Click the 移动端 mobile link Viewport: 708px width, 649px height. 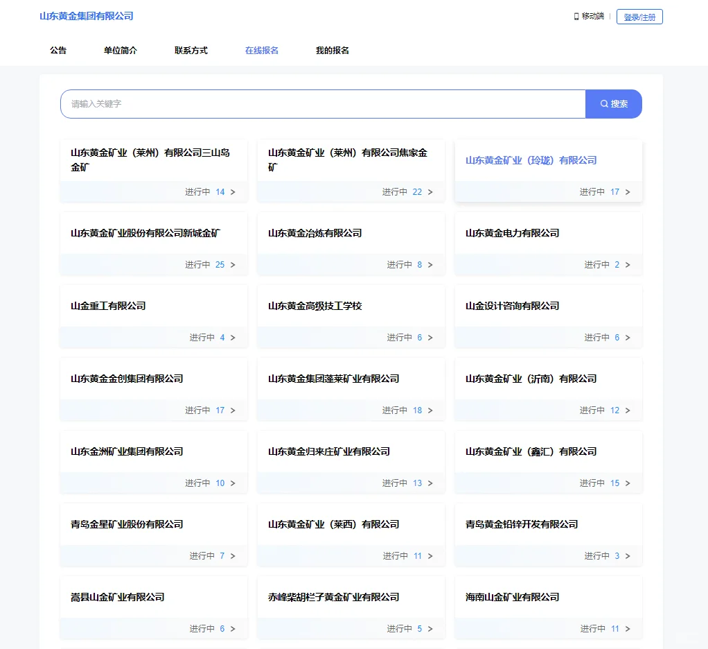[x=592, y=16]
